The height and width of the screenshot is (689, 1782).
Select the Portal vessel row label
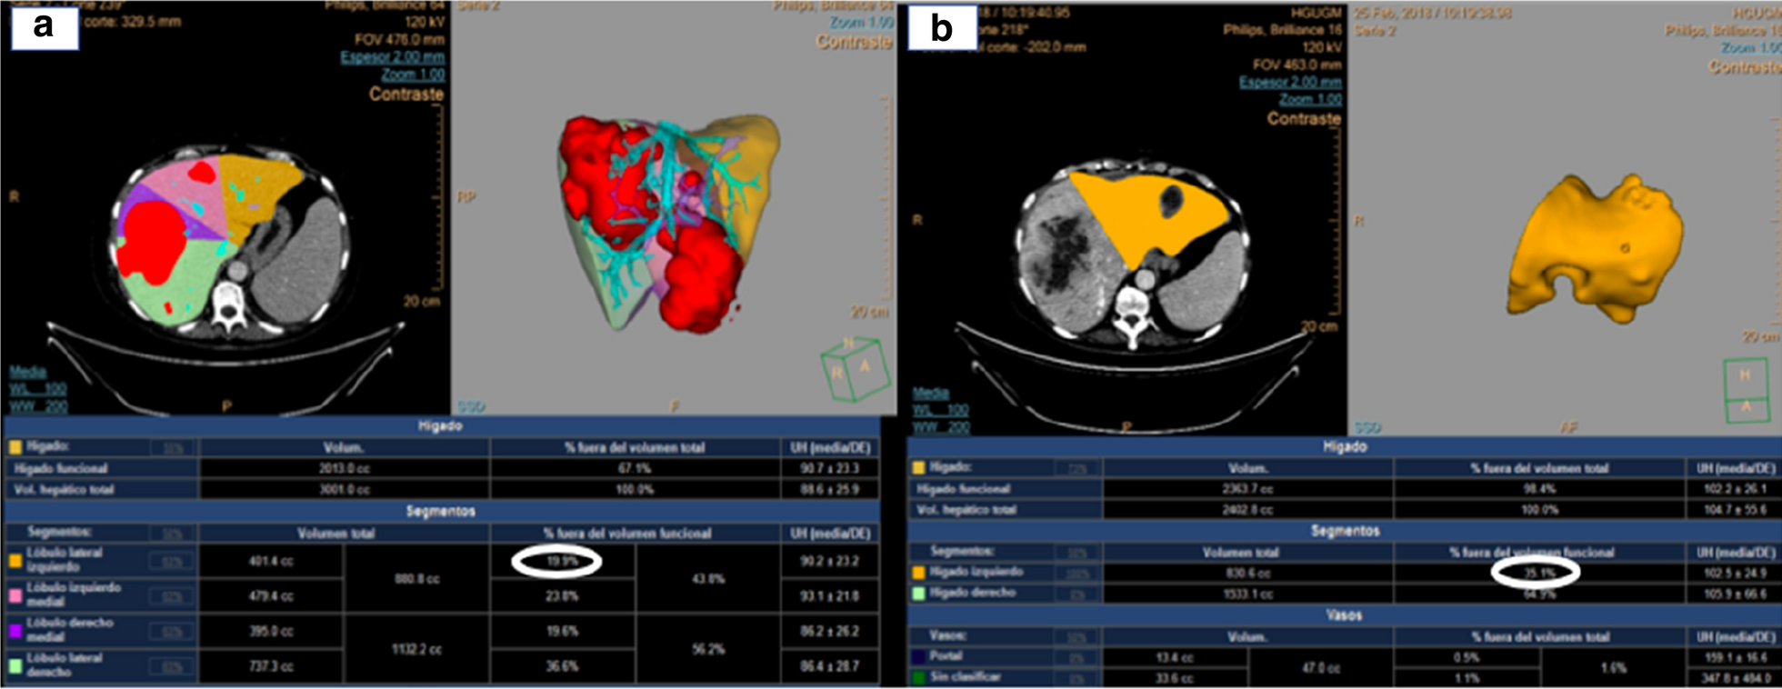tap(946, 656)
